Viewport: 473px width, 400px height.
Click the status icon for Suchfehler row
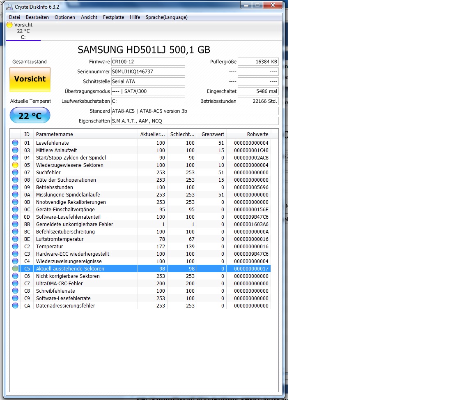[x=15, y=172]
